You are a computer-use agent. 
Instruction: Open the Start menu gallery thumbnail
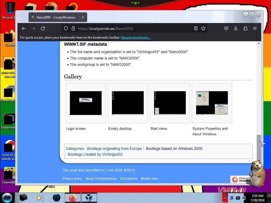click(170, 103)
